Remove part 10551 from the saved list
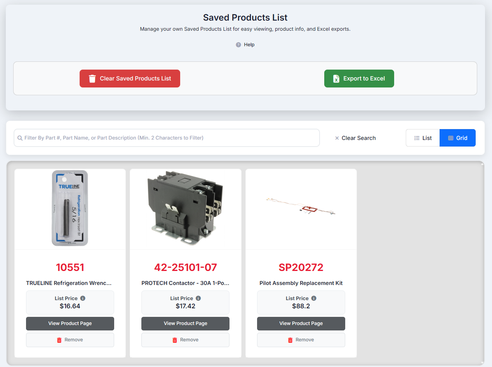This screenshot has width=492, height=367. 70,340
